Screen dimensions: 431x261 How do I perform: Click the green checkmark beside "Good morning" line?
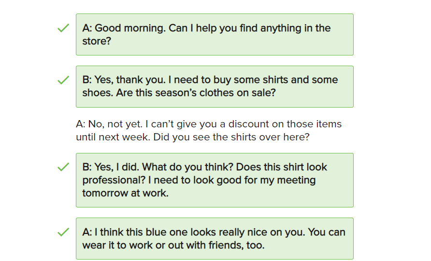(63, 29)
